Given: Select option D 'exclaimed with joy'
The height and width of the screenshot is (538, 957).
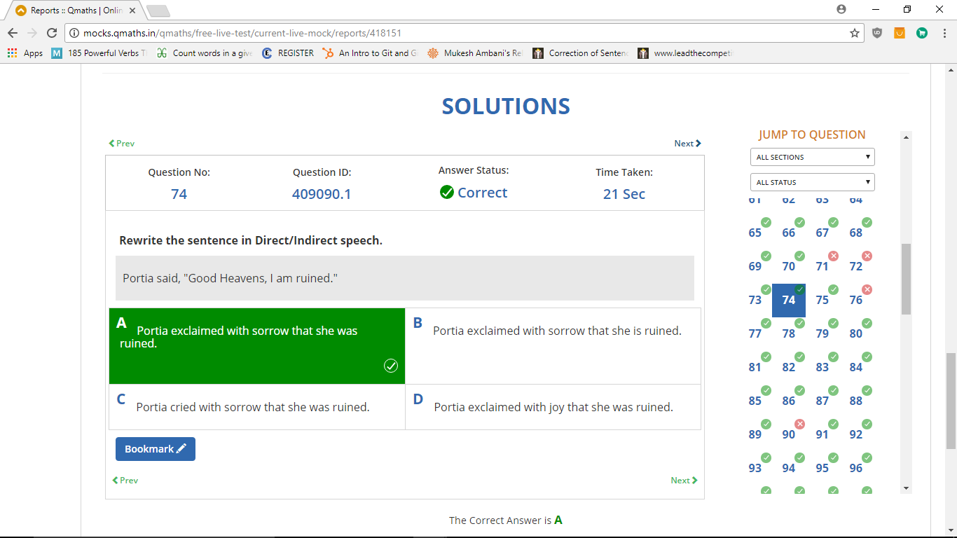Looking at the screenshot, I should pyautogui.click(x=553, y=407).
